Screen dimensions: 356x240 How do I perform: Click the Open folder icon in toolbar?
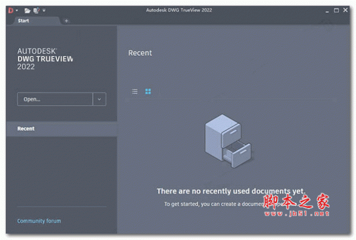point(27,11)
